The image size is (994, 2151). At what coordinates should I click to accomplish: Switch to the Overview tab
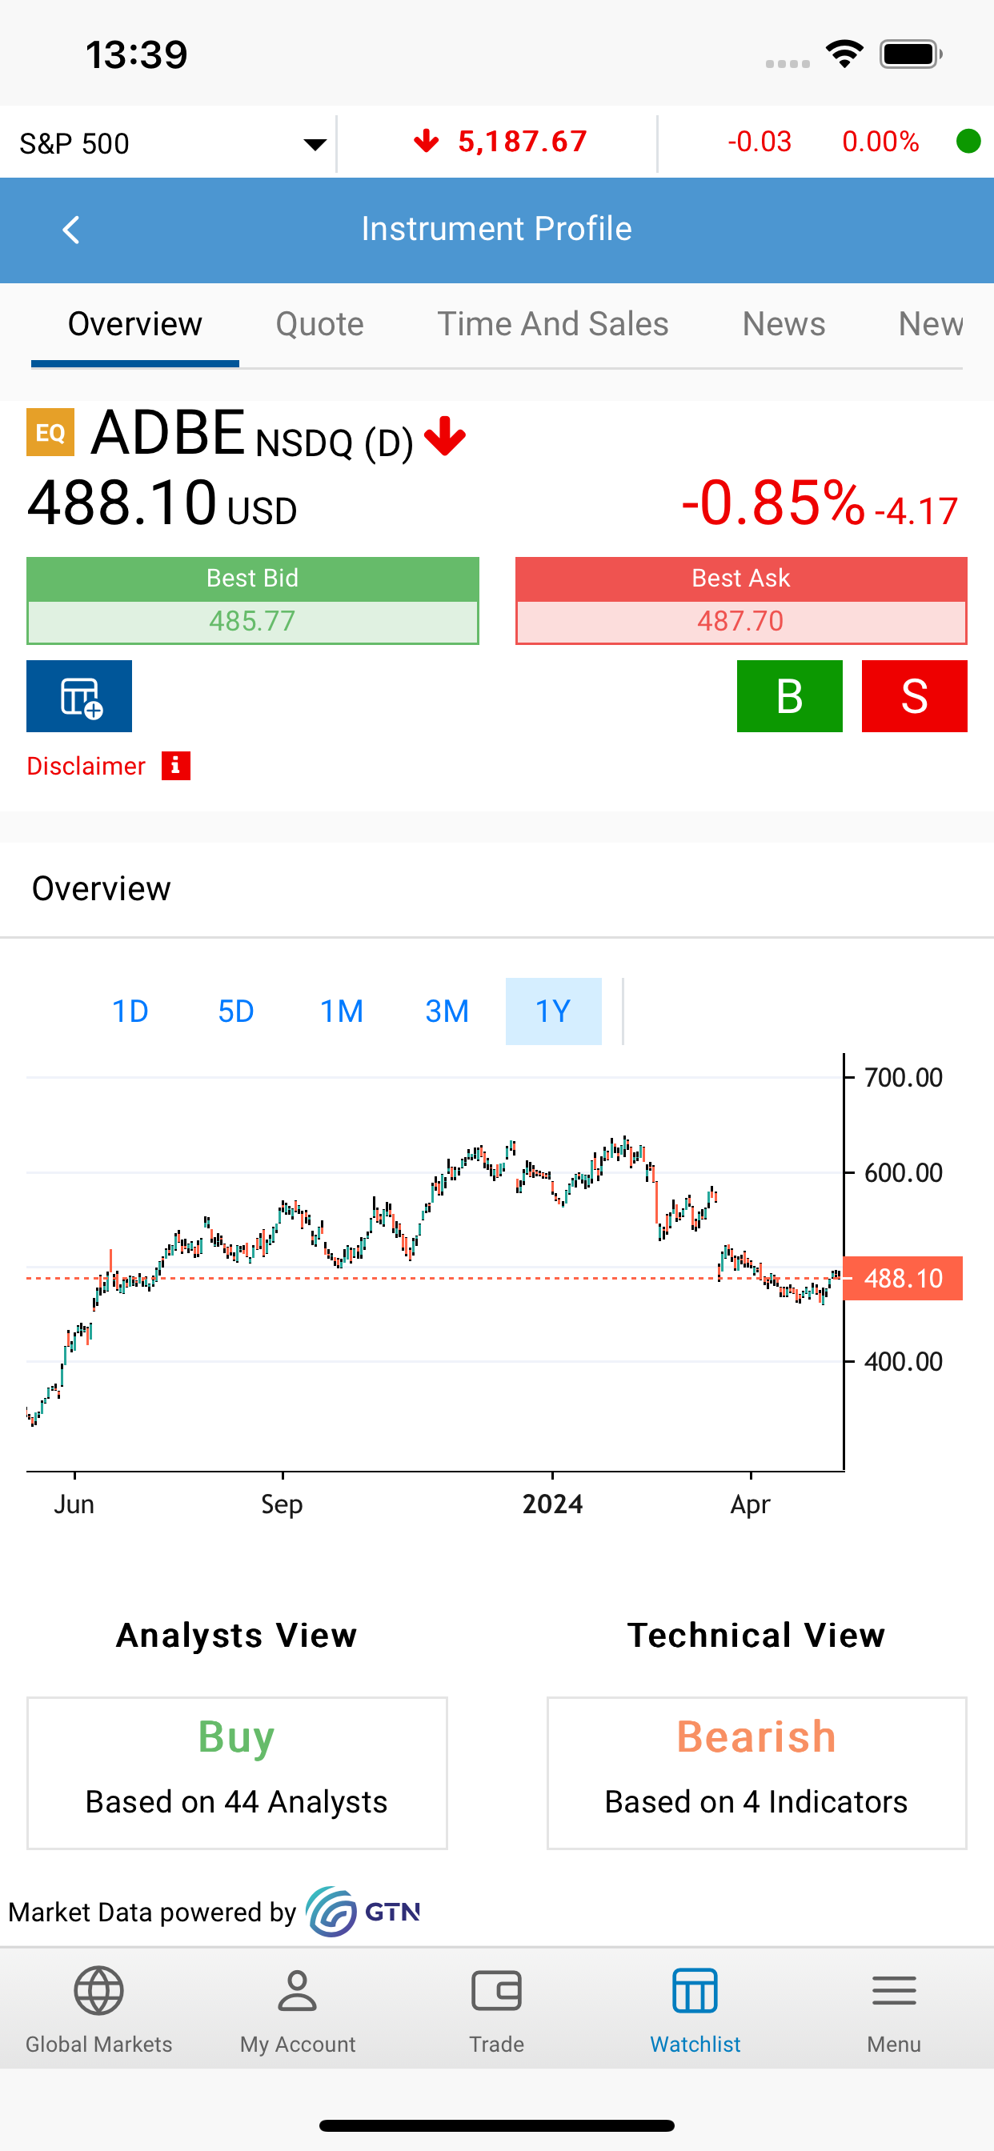(x=135, y=325)
